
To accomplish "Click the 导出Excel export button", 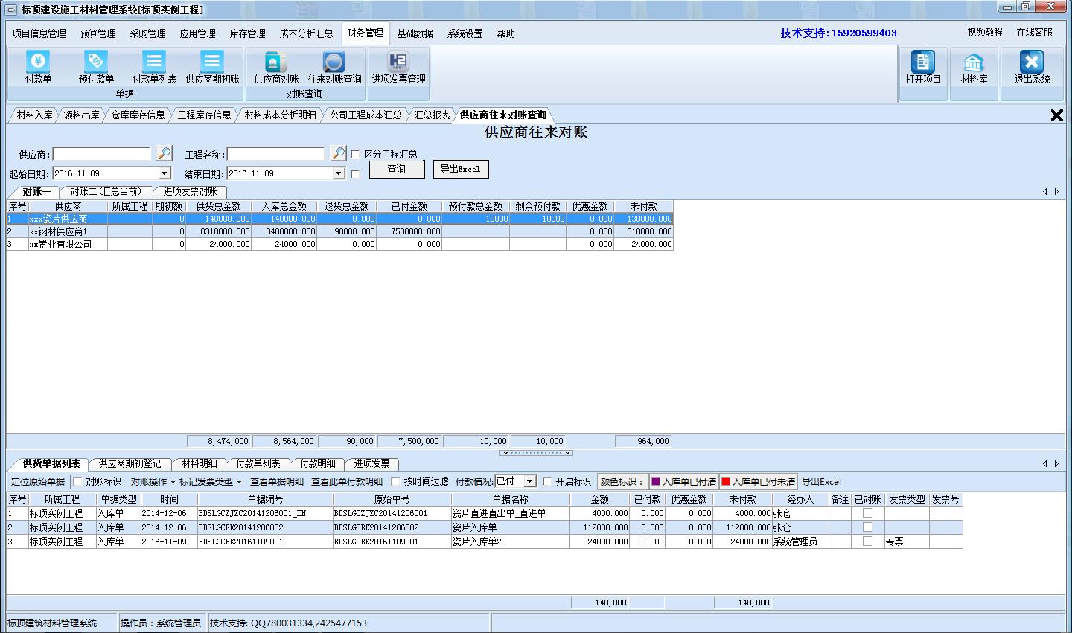I will [x=462, y=169].
